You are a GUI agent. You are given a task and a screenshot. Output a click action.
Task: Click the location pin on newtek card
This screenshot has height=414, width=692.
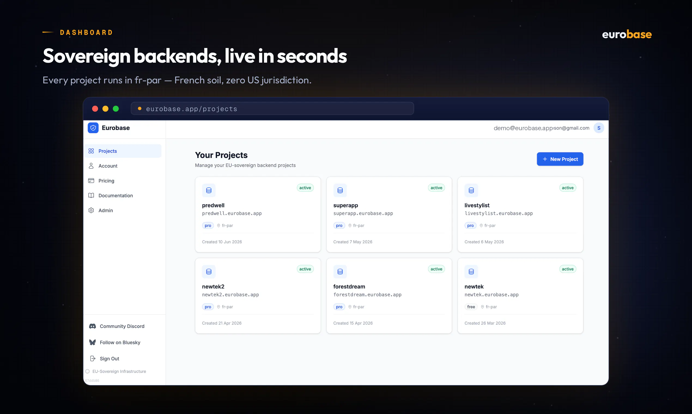point(482,307)
